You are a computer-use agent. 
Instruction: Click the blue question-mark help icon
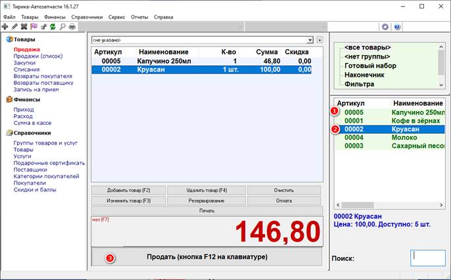tap(397, 27)
